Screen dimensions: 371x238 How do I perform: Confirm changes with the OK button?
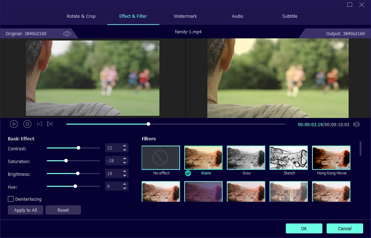[304, 229]
